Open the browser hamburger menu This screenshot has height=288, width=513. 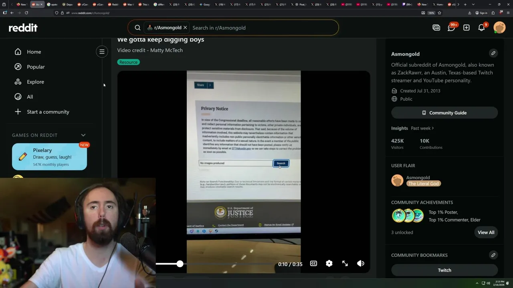(x=507, y=13)
